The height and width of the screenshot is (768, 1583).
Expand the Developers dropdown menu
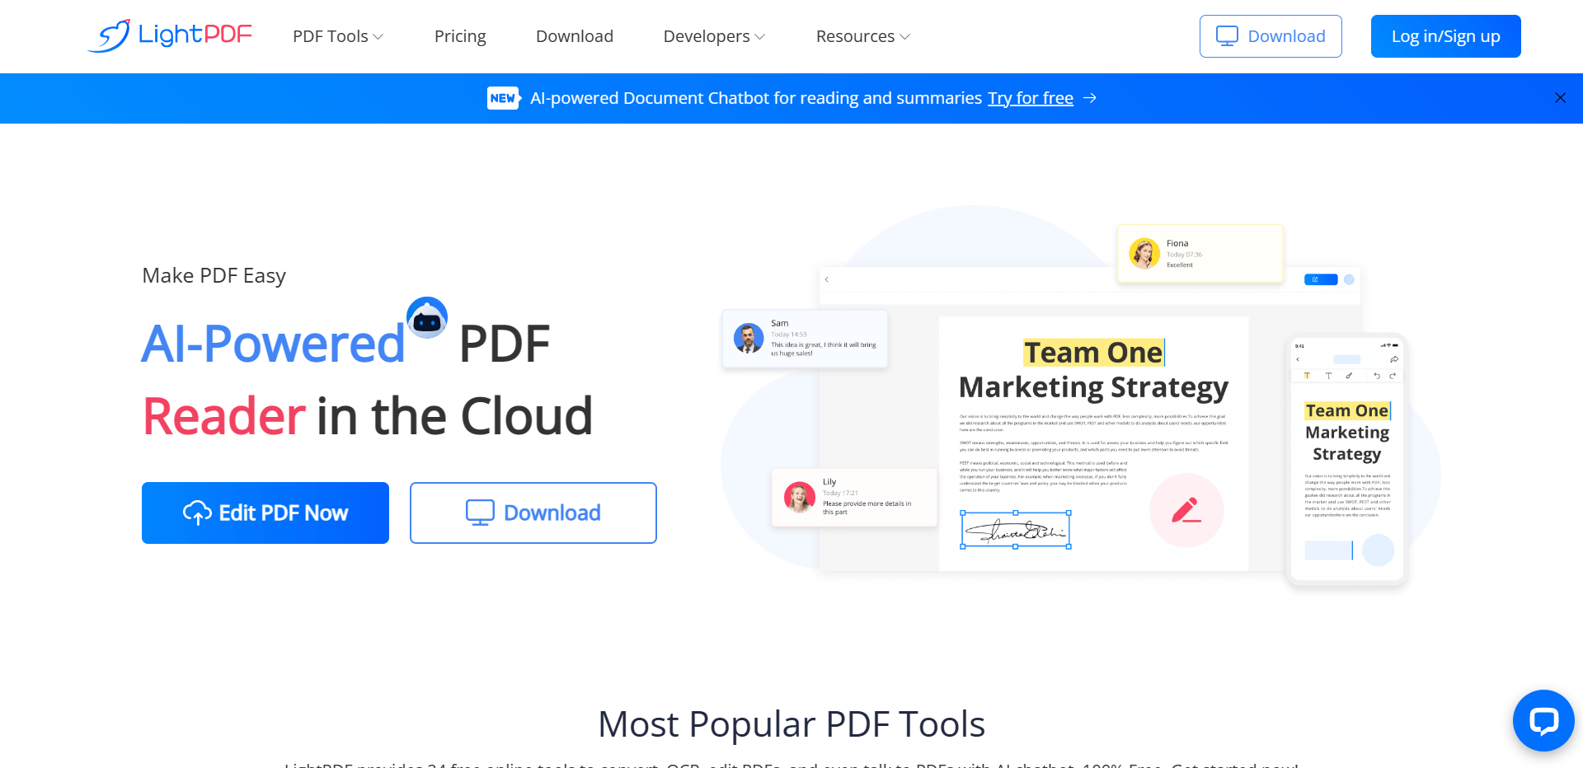pos(714,36)
